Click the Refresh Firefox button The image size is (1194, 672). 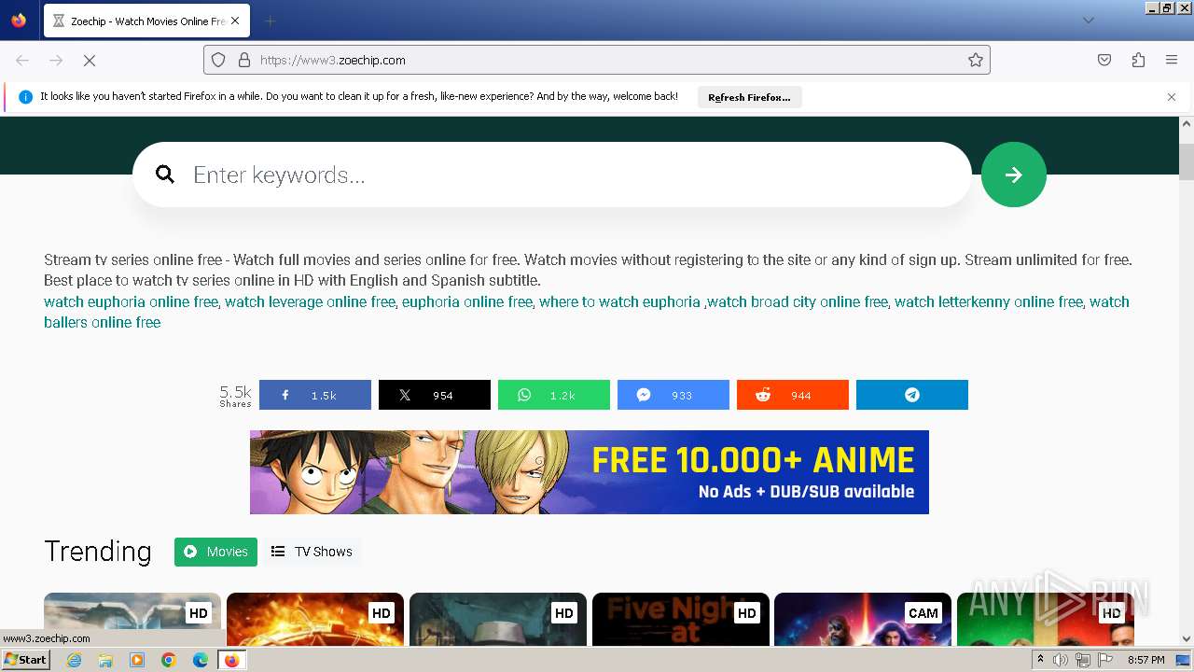pyautogui.click(x=749, y=97)
